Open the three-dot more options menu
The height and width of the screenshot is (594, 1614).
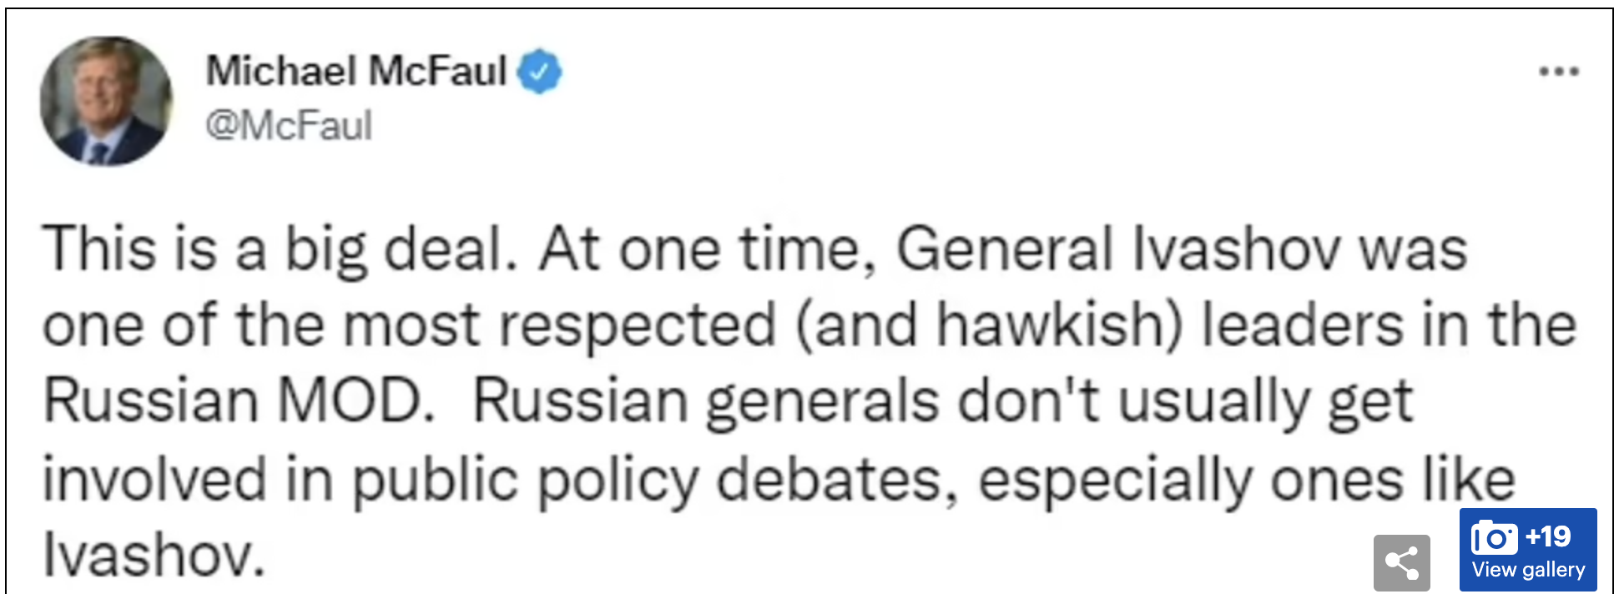coord(1559,72)
